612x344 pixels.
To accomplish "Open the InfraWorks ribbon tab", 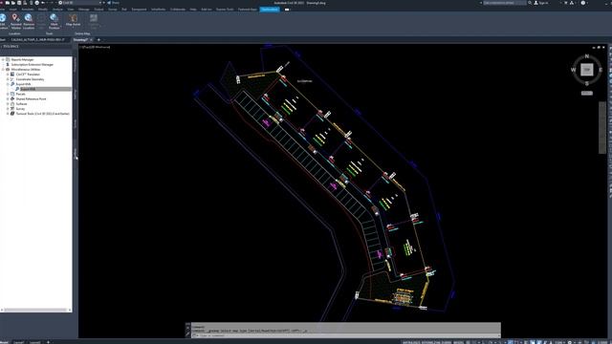I will coord(158,9).
